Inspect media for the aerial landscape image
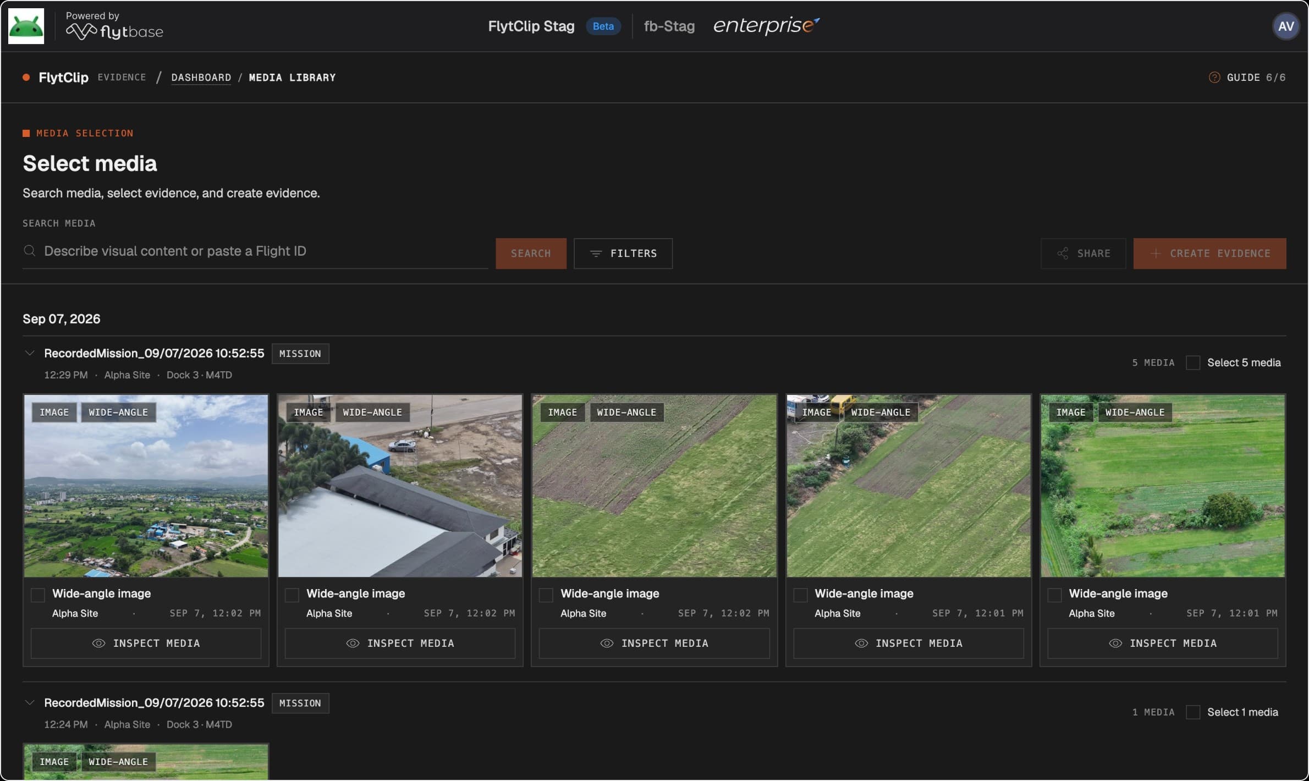1309x781 pixels. pyautogui.click(x=146, y=643)
